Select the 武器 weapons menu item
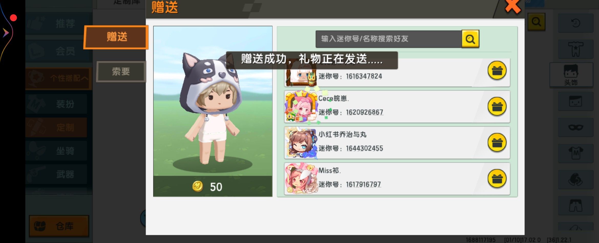The image size is (599, 243). 56,174
